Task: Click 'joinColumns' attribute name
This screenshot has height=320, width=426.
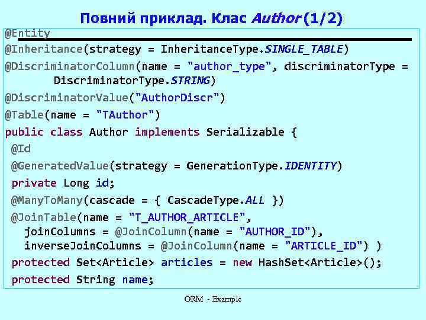Action: (60, 232)
